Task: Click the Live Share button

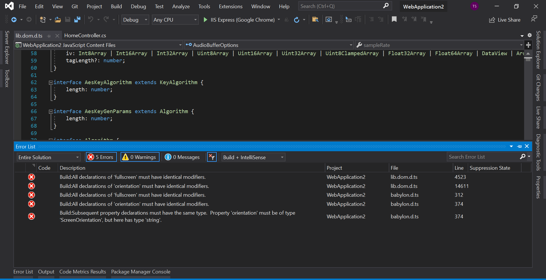Action: (x=505, y=20)
